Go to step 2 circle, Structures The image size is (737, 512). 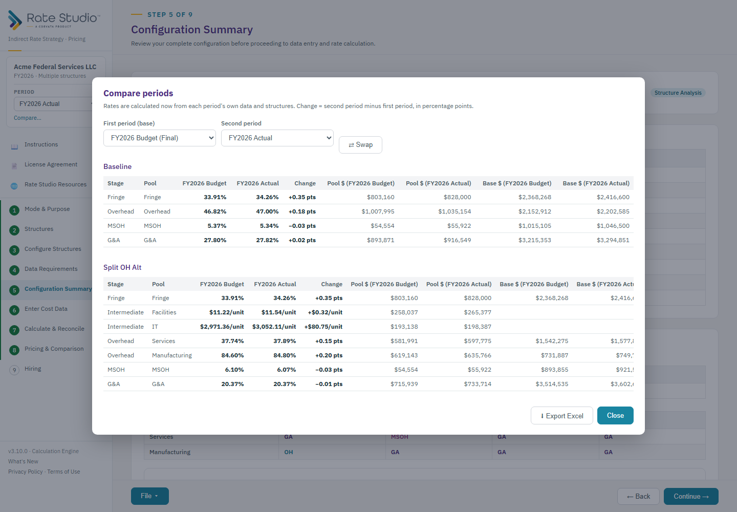pos(14,230)
